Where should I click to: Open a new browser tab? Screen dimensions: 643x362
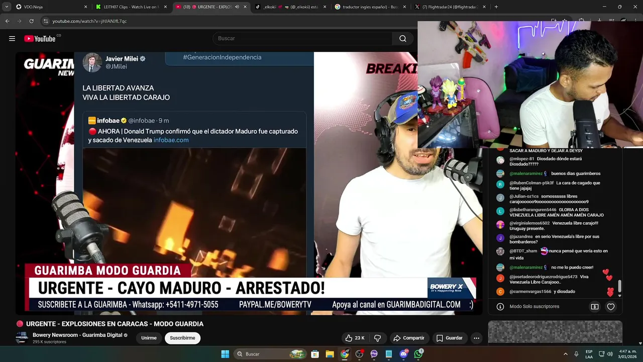click(496, 7)
